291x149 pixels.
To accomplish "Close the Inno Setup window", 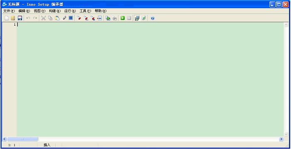I will (285, 5).
